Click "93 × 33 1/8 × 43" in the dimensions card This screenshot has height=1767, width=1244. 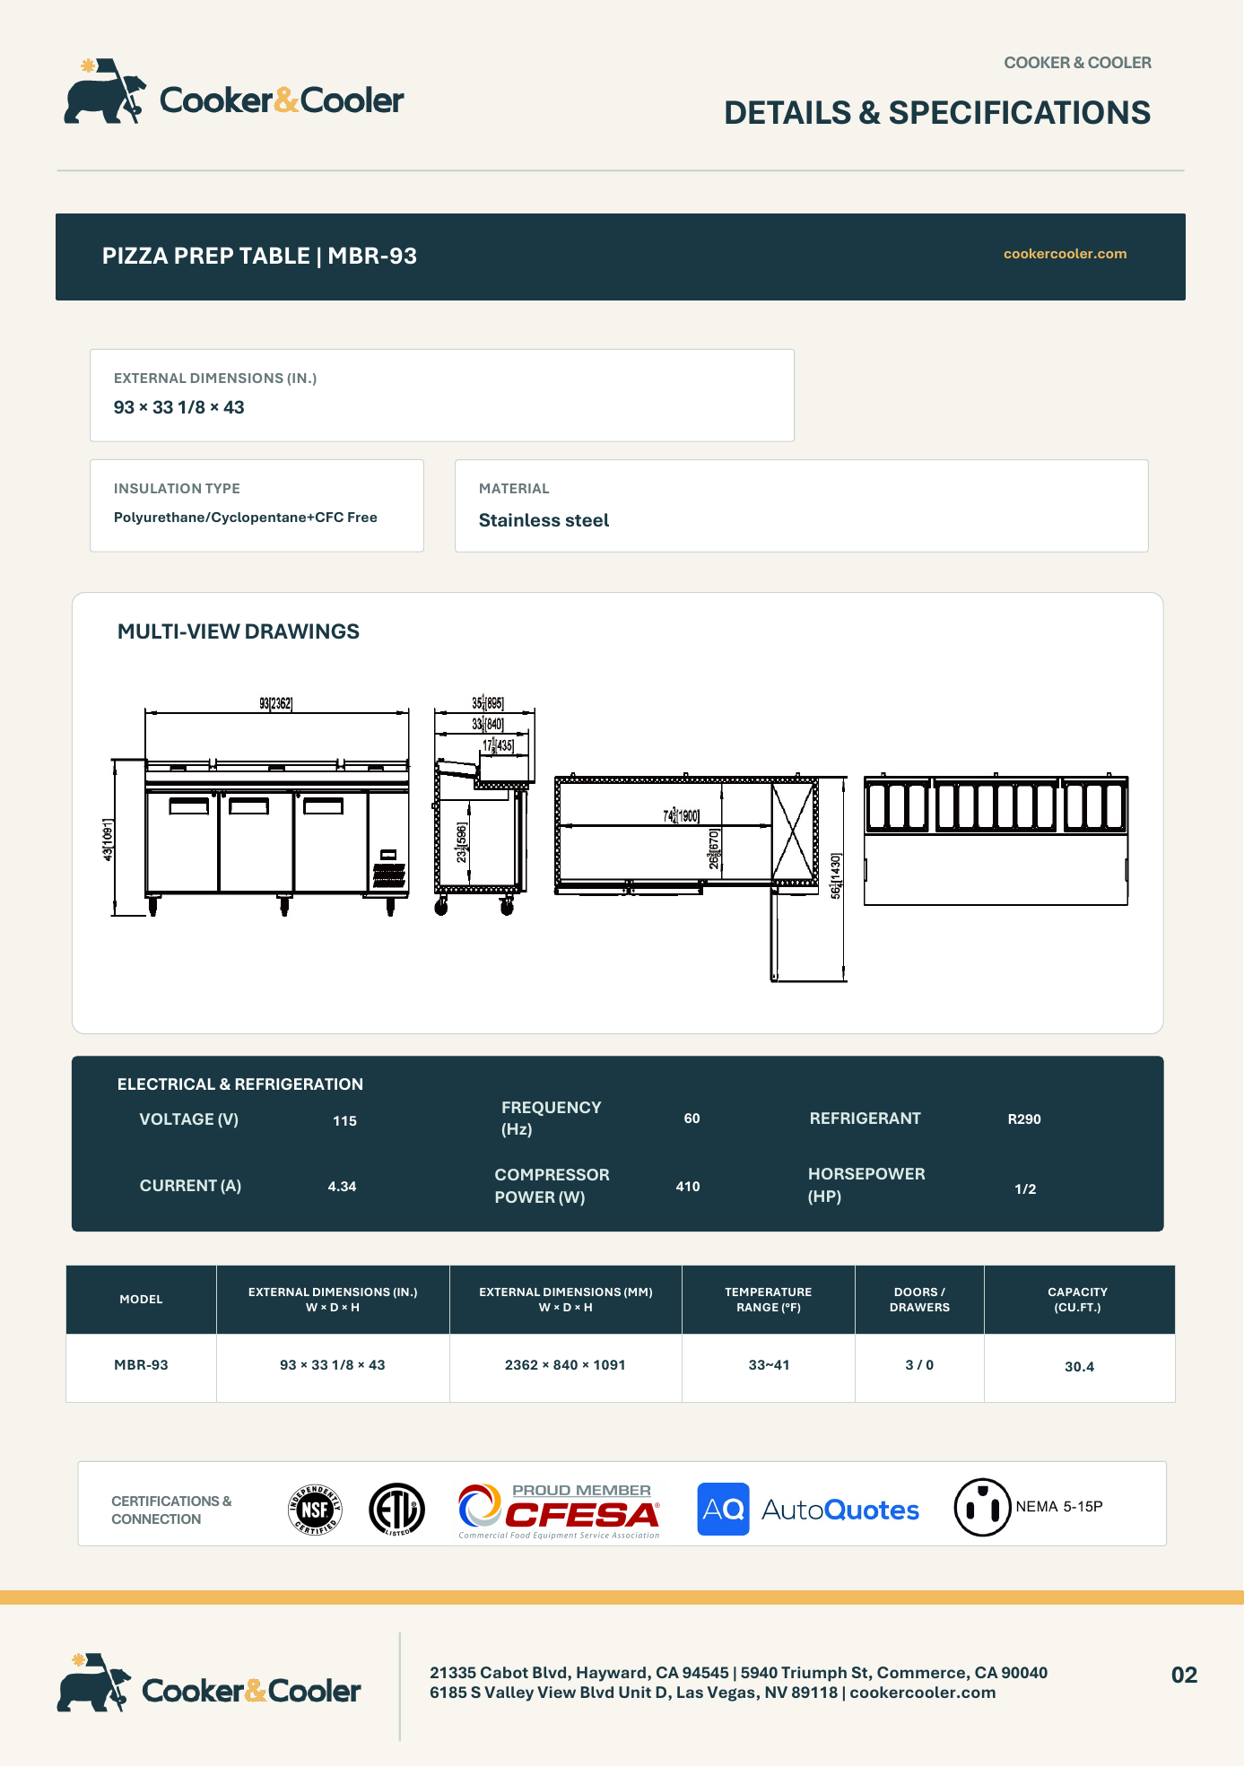click(178, 407)
